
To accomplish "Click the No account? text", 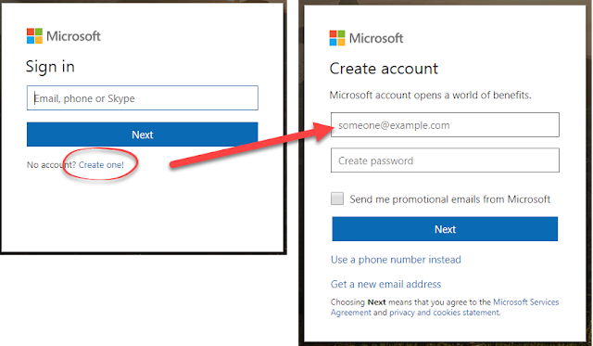I will point(52,165).
